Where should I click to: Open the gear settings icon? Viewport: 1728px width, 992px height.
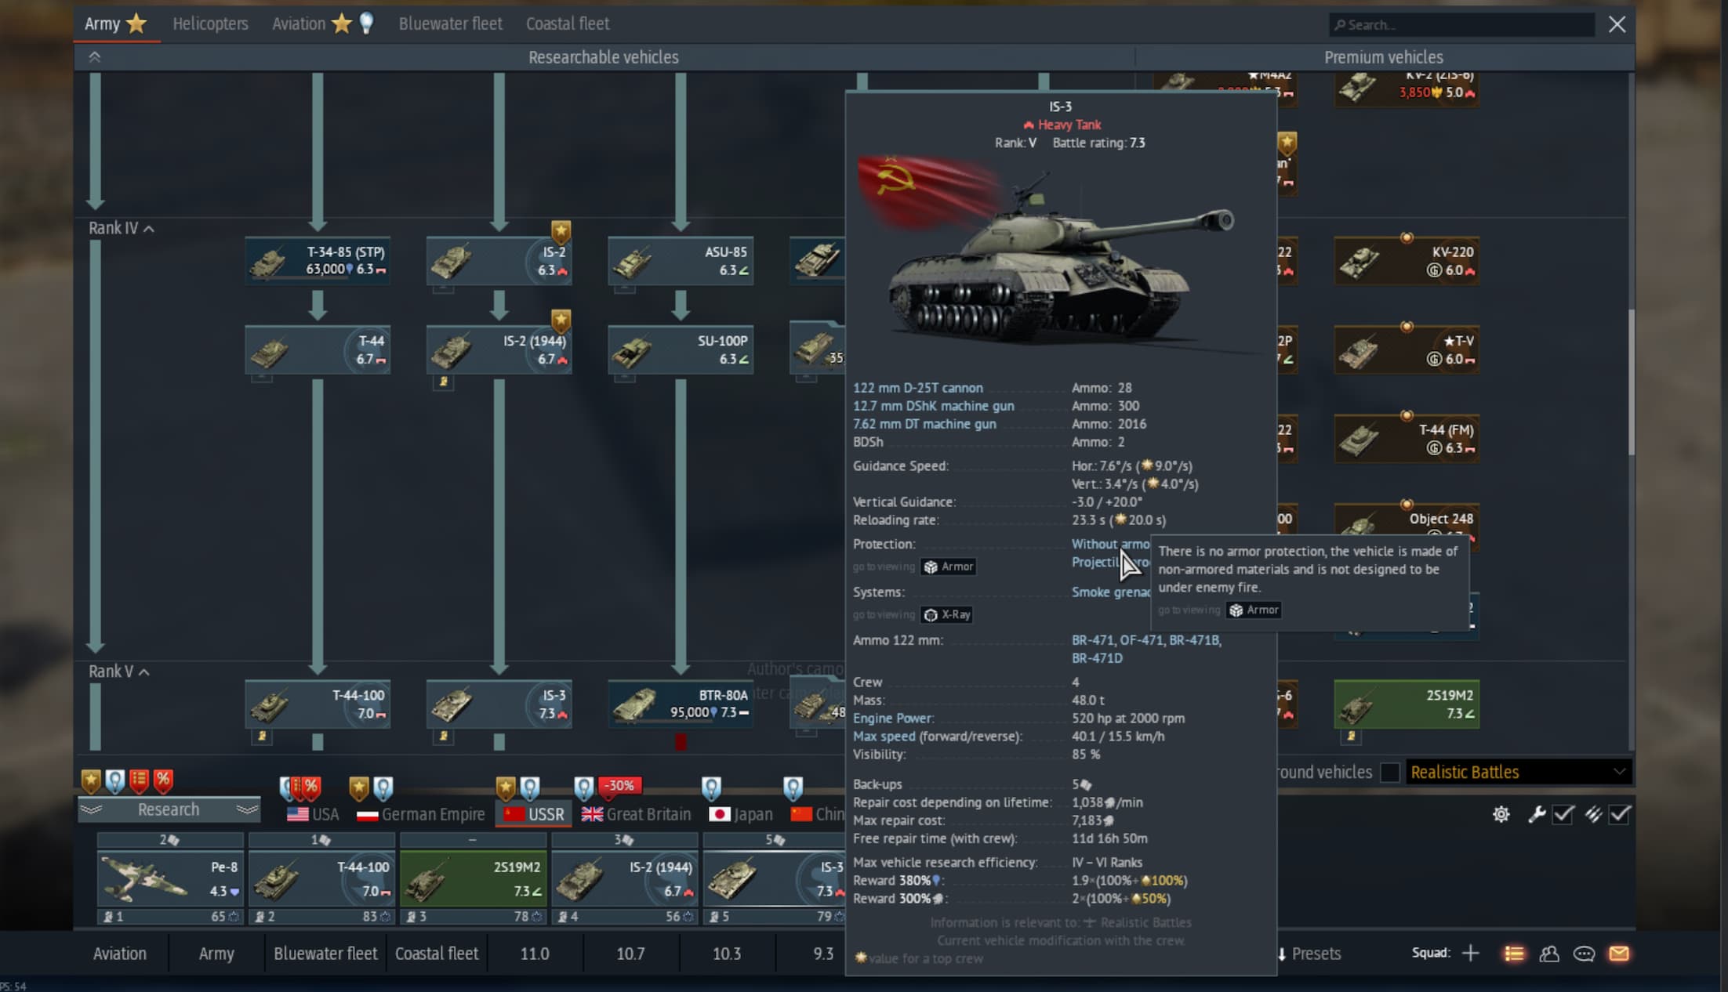[1501, 814]
